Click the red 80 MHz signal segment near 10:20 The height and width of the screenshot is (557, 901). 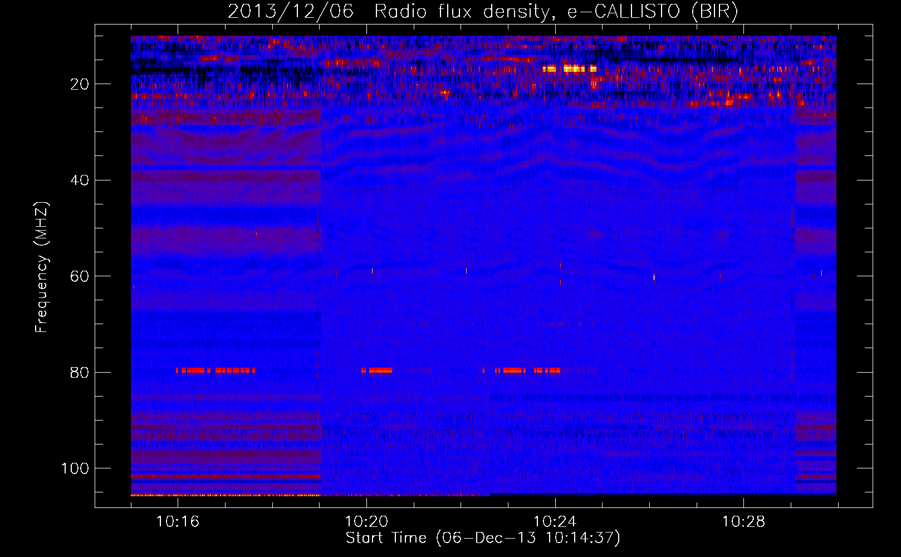[x=376, y=370]
